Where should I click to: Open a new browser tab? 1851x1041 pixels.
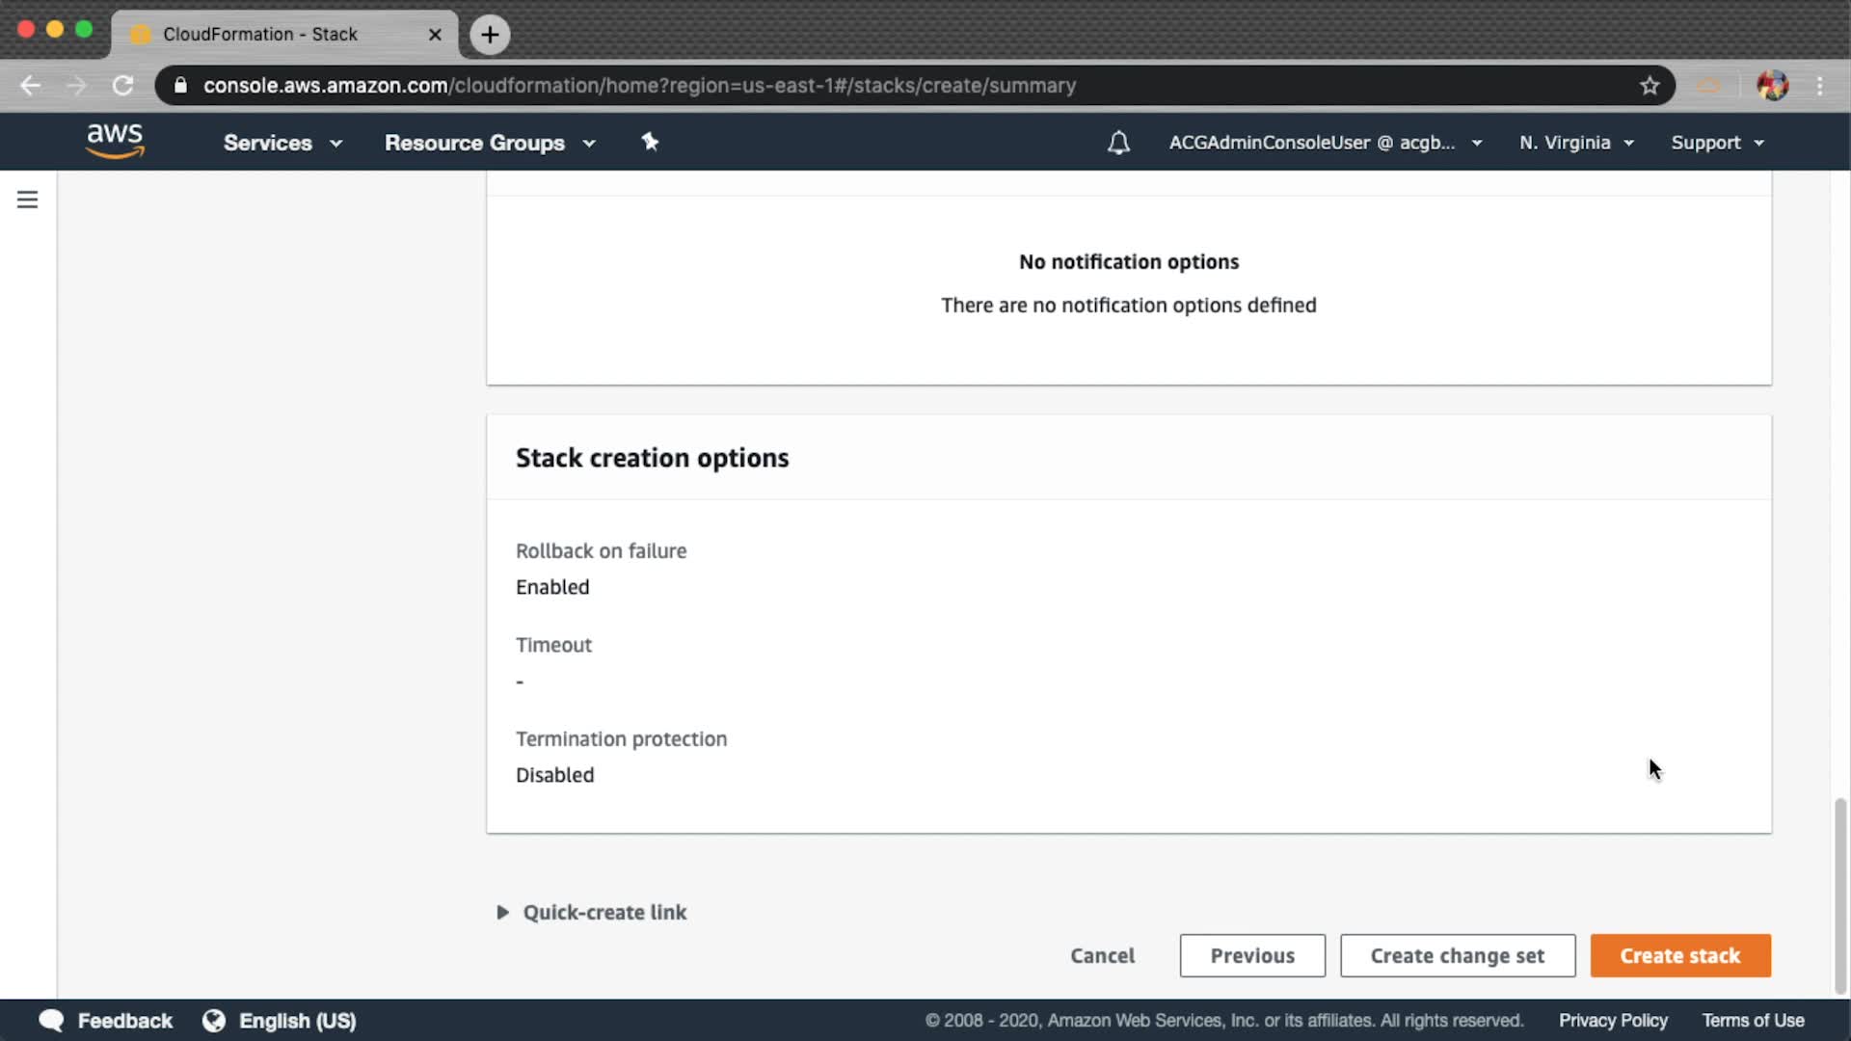click(490, 35)
